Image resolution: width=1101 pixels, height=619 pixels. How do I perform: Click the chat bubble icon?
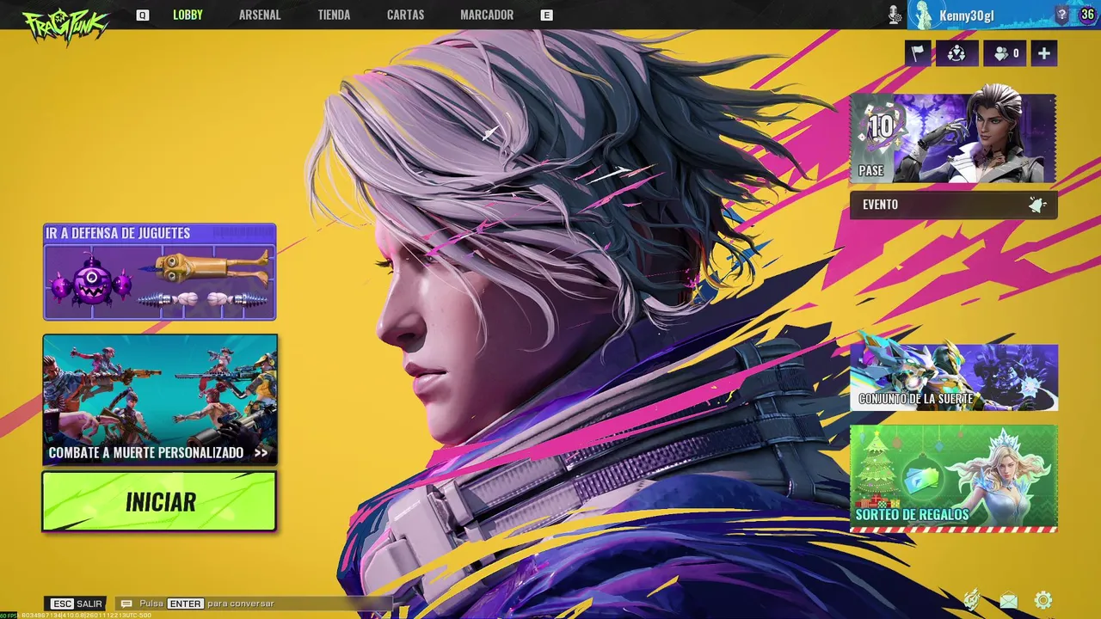[x=126, y=604]
